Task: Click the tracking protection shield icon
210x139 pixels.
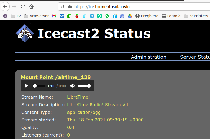Action: pos(62,6)
